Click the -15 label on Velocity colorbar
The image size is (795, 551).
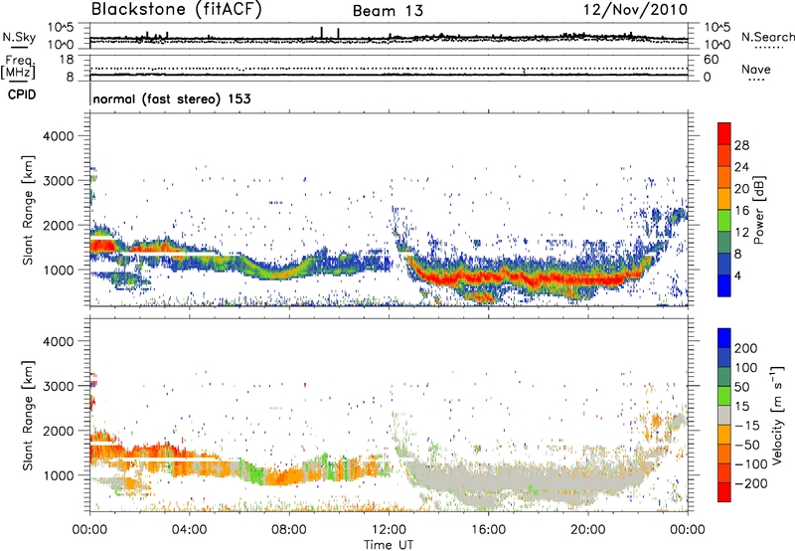pos(746,426)
